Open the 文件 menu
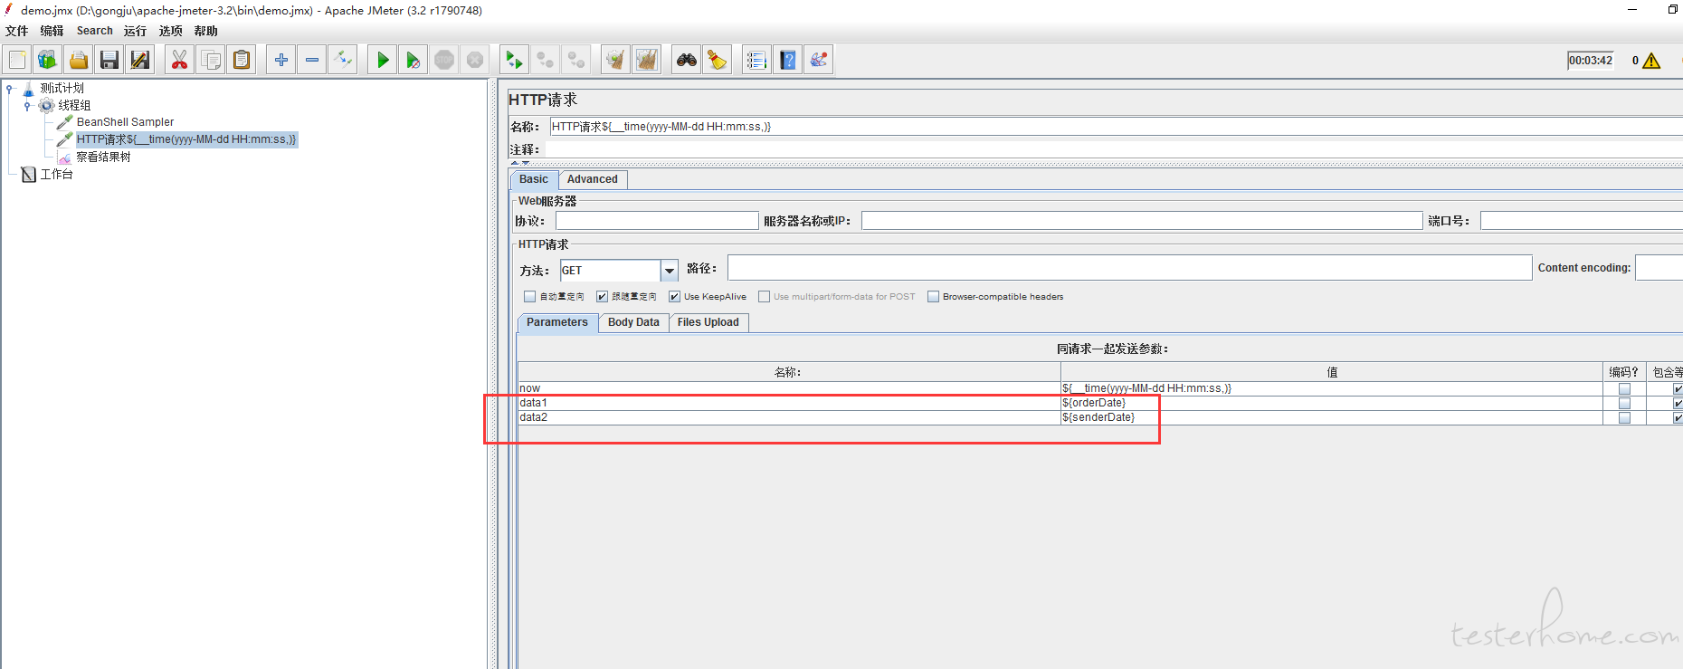The width and height of the screenshot is (1683, 669). (17, 31)
